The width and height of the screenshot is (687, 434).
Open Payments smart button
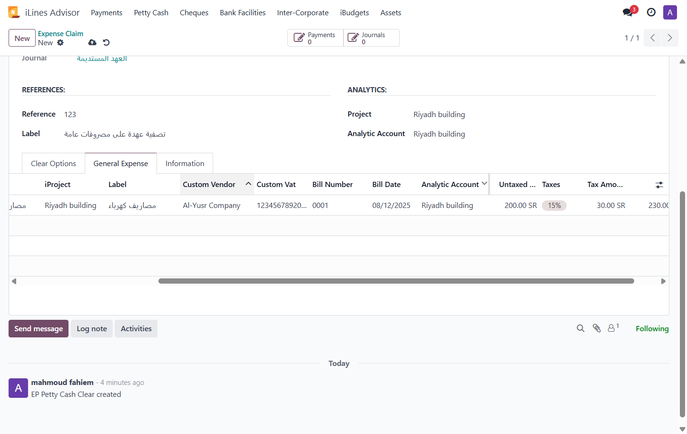(x=315, y=38)
